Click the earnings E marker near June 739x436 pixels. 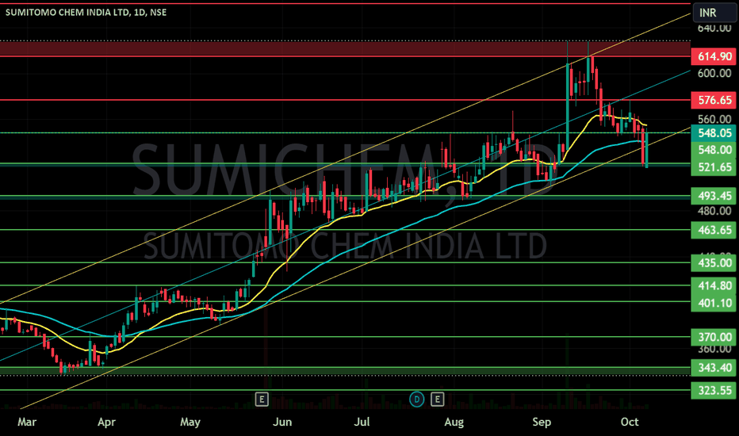click(262, 400)
